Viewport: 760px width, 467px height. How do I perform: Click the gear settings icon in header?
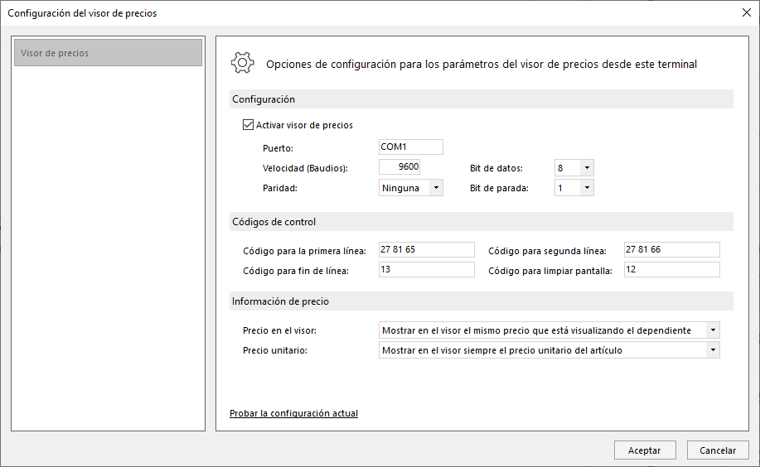coord(242,63)
